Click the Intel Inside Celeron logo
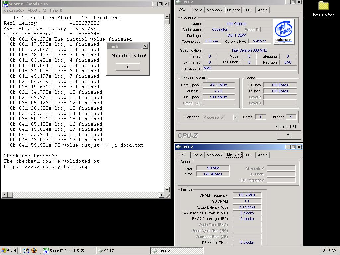 (x=284, y=32)
